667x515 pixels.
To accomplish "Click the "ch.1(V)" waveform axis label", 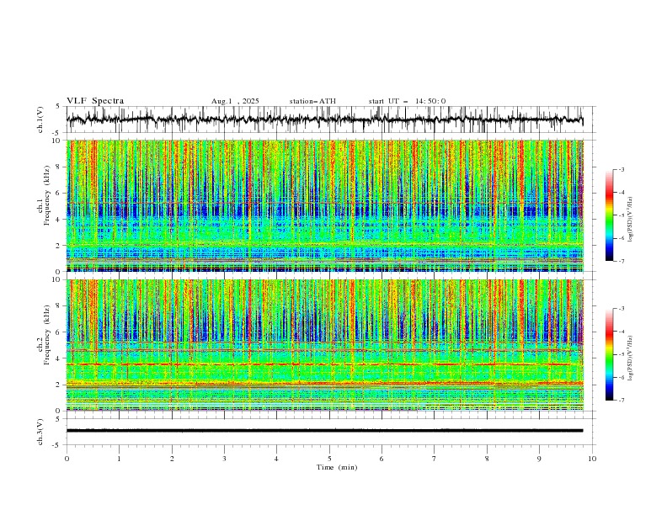I will [x=40, y=119].
